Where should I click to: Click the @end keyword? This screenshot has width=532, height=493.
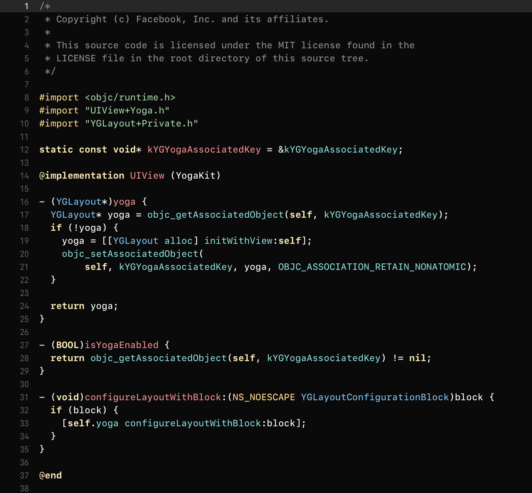click(x=51, y=475)
